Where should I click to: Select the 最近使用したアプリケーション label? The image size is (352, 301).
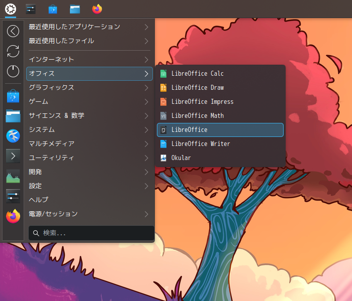[74, 27]
